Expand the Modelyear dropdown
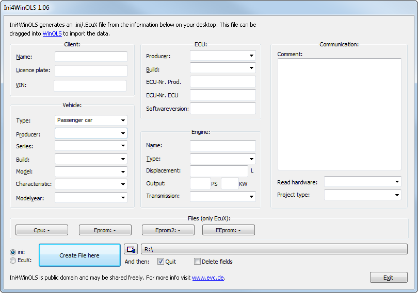The image size is (418, 293). 91,197
